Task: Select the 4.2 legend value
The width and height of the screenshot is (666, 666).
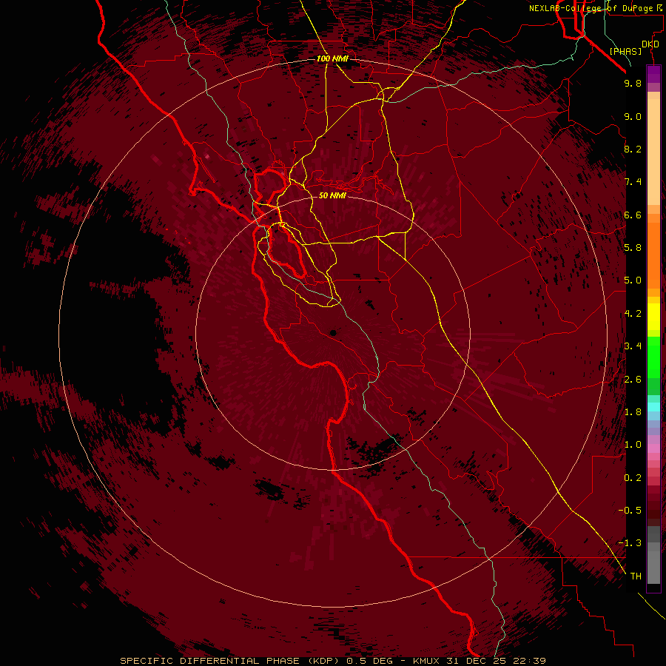Action: click(x=633, y=314)
